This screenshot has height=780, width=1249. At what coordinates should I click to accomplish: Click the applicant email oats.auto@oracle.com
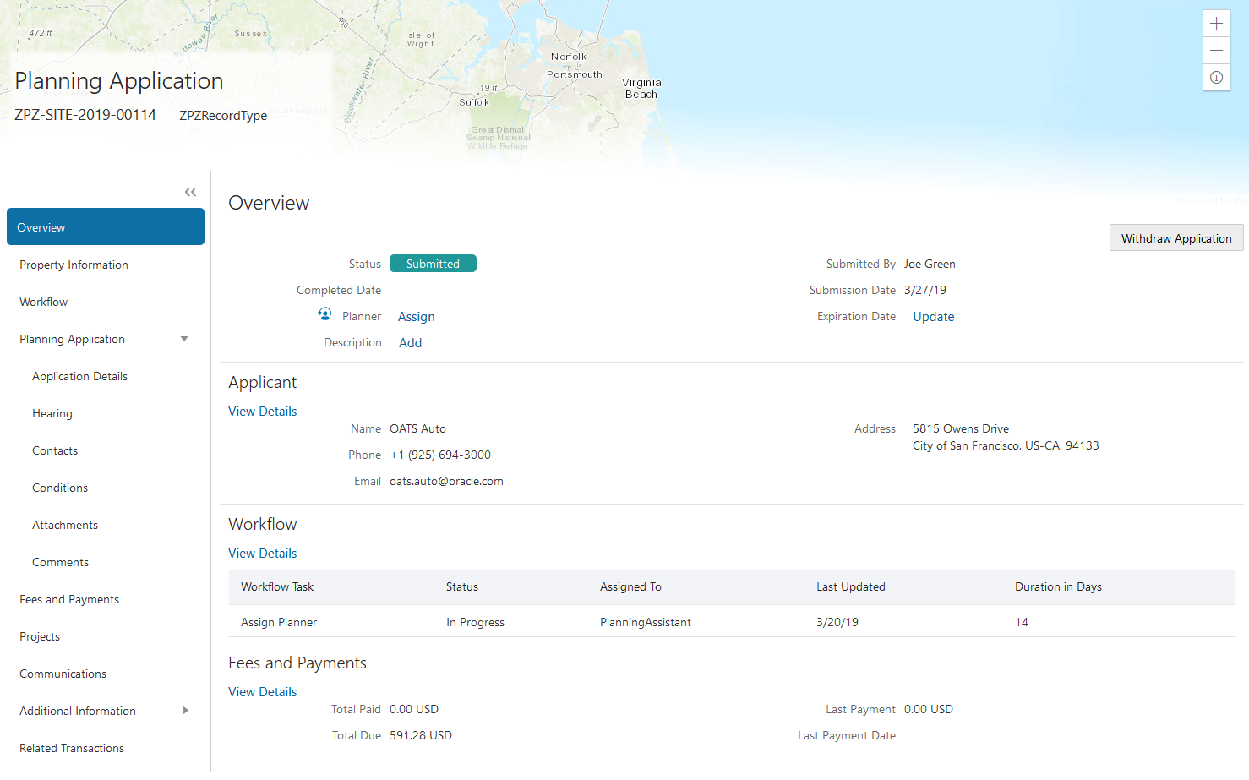(446, 481)
